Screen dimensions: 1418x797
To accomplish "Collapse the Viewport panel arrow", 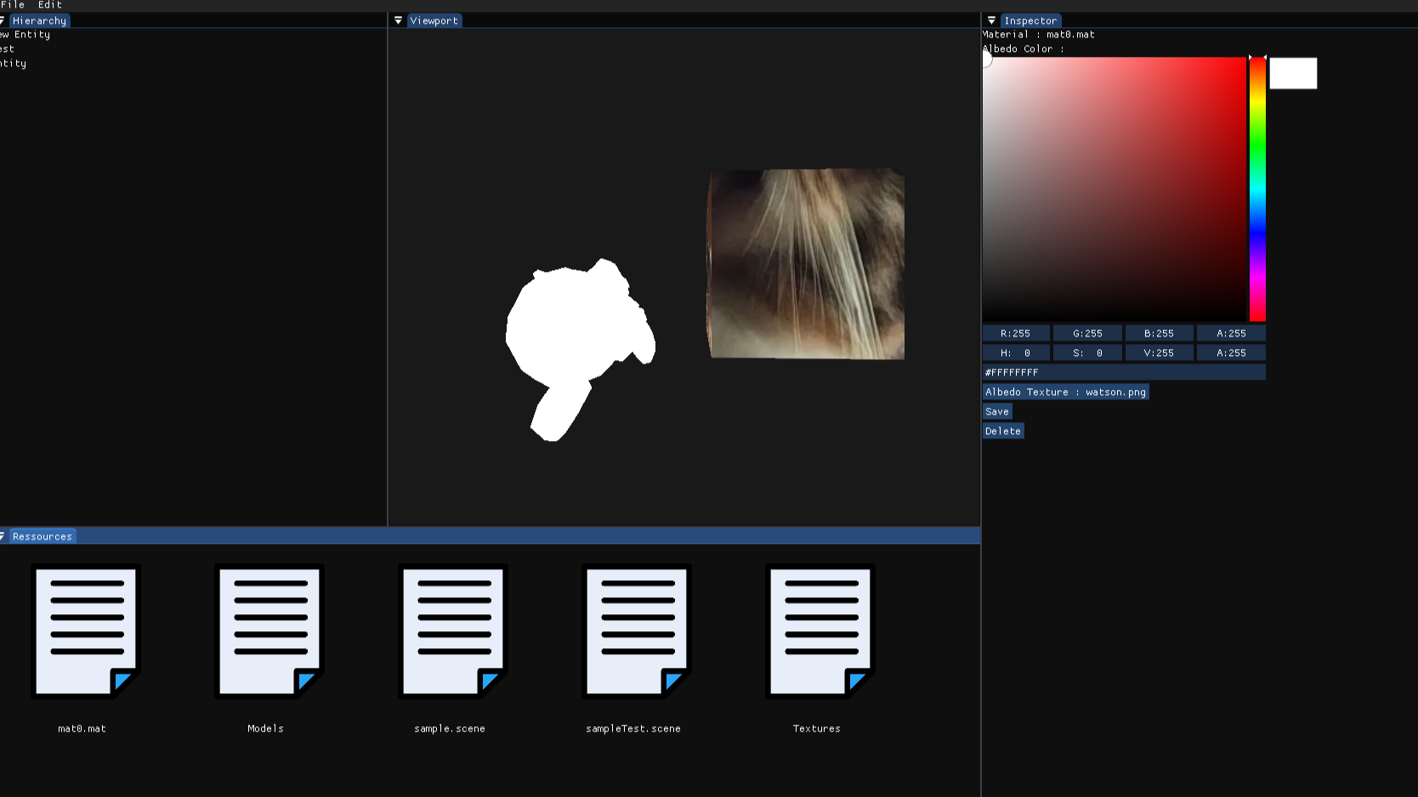I will pyautogui.click(x=398, y=20).
